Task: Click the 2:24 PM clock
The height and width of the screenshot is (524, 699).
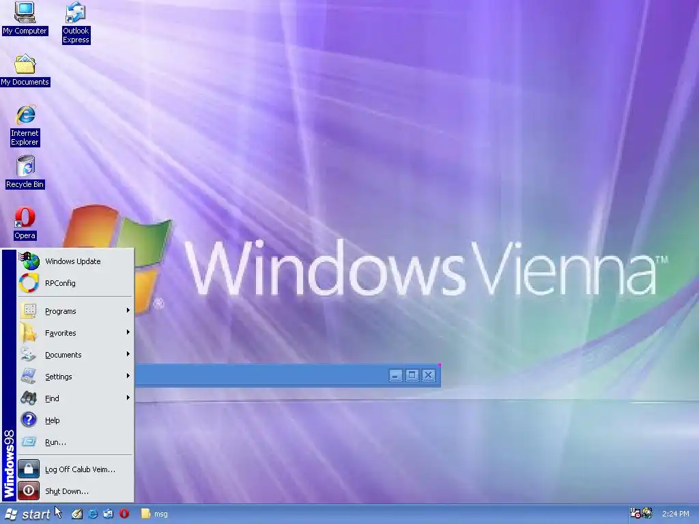Action: coord(675,514)
